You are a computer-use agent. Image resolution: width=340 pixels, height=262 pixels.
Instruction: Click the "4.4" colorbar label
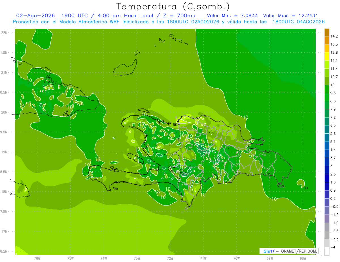[333, 150]
